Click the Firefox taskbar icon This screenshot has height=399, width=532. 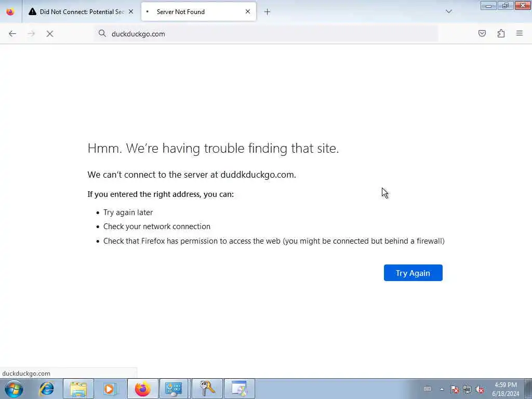pyautogui.click(x=142, y=389)
